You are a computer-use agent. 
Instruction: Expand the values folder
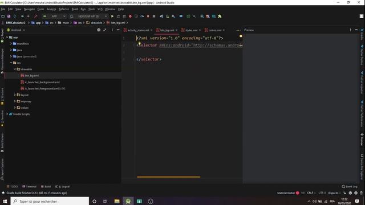coord(15,108)
